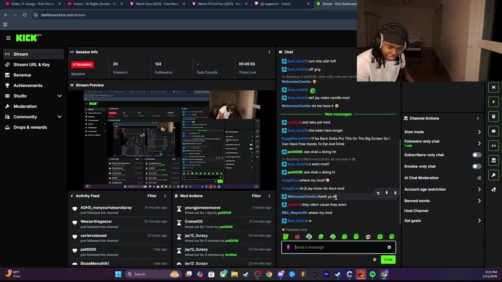Click the browser back arrow
The height and width of the screenshot is (282, 502).
(5, 15)
